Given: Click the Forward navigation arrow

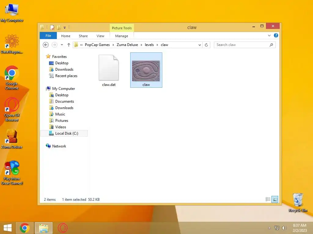Looking at the screenshot, I should coord(54,45).
